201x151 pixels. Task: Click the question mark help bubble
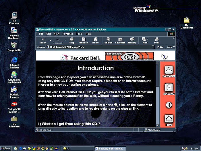point(164,57)
